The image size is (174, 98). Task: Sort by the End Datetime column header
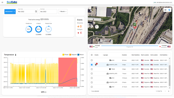164,55
